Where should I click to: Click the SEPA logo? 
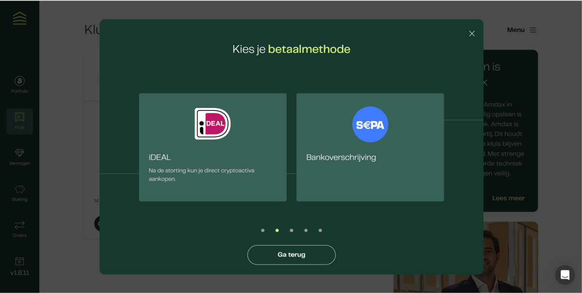coord(370,124)
